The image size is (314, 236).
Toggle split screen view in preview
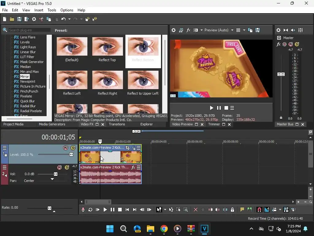tap(196, 30)
